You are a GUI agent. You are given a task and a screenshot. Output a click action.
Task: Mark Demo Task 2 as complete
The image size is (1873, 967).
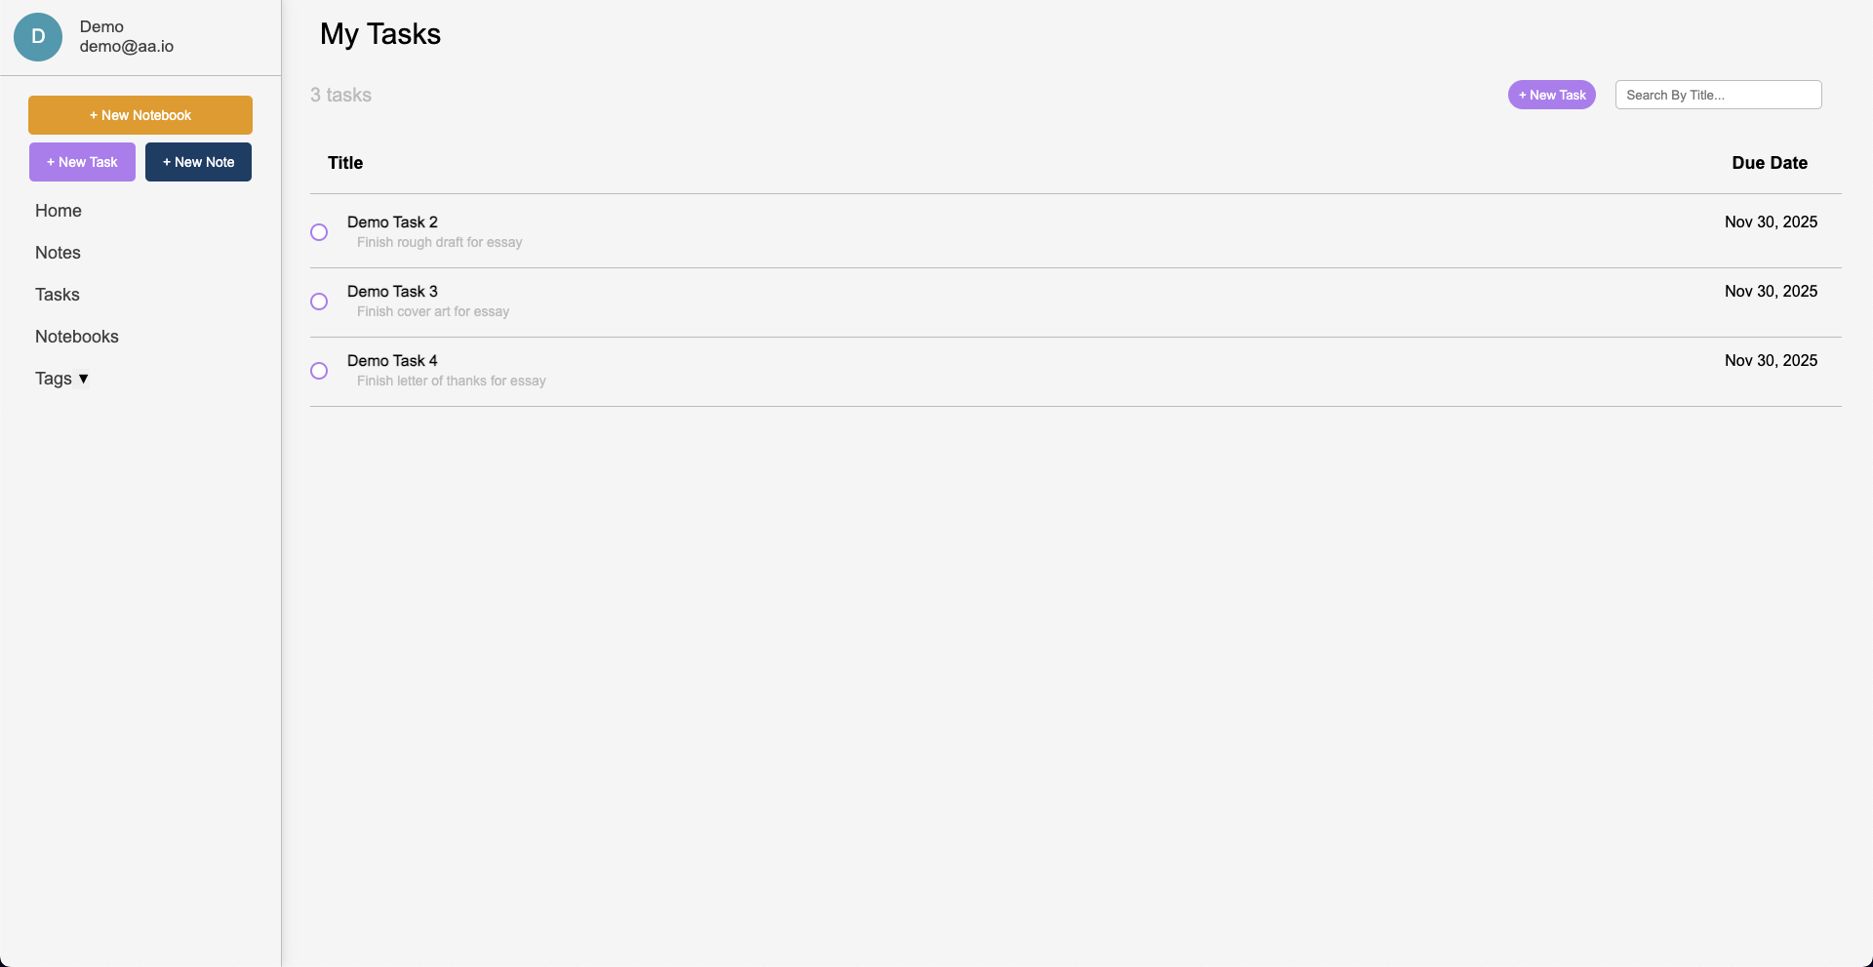click(319, 232)
